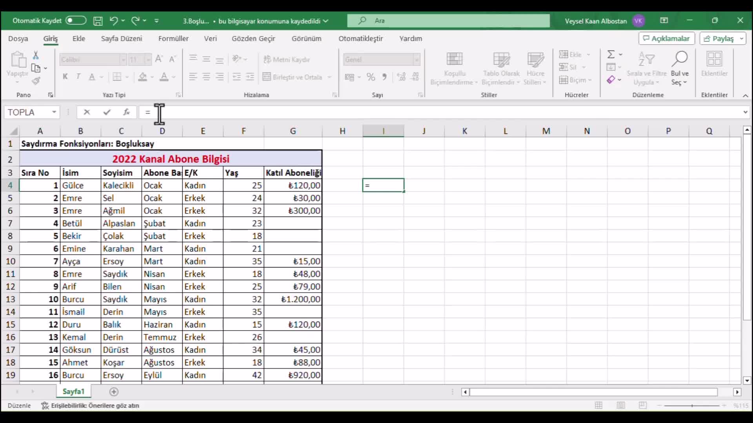
Task: Collapse the ribbon with the chevron
Action: coord(746,95)
